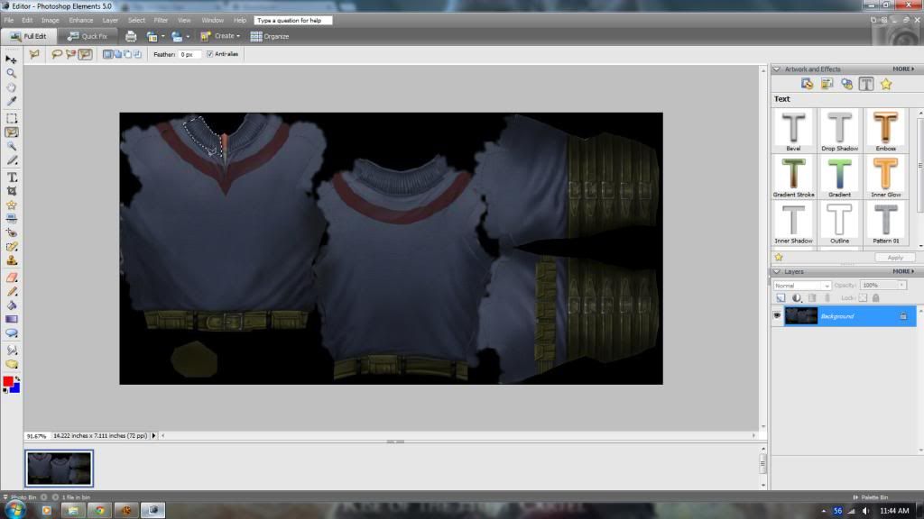Image resolution: width=924 pixels, height=519 pixels.
Task: Collapse the Artwork and Effects palette
Action: tap(777, 69)
